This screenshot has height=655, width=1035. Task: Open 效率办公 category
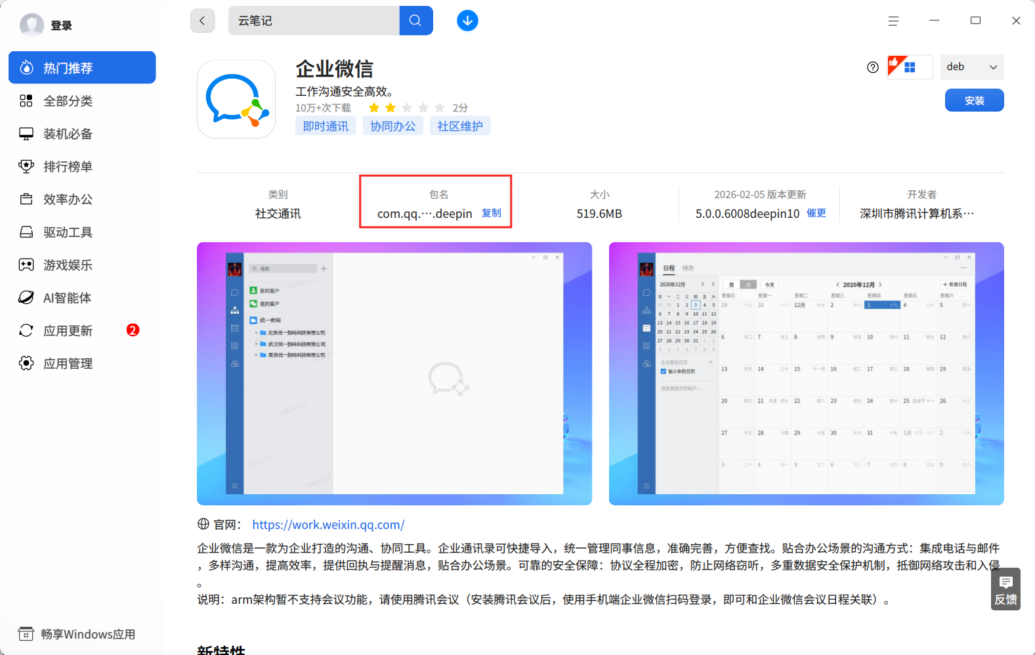(82, 199)
